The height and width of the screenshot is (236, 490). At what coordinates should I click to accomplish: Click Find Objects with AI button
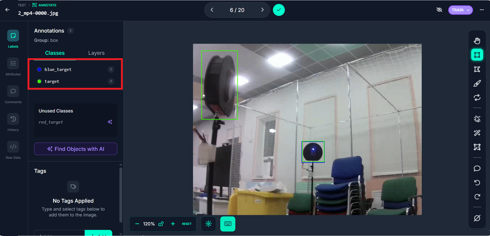click(76, 149)
